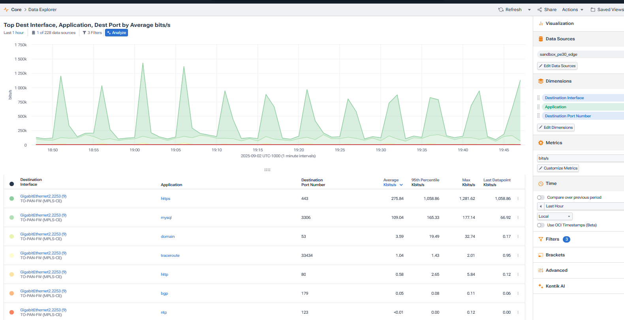Toggle https series green color dot
This screenshot has width=624, height=320.
[11, 199]
